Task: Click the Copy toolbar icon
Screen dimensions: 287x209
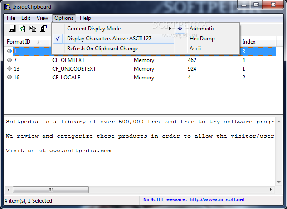Action: click(33, 29)
